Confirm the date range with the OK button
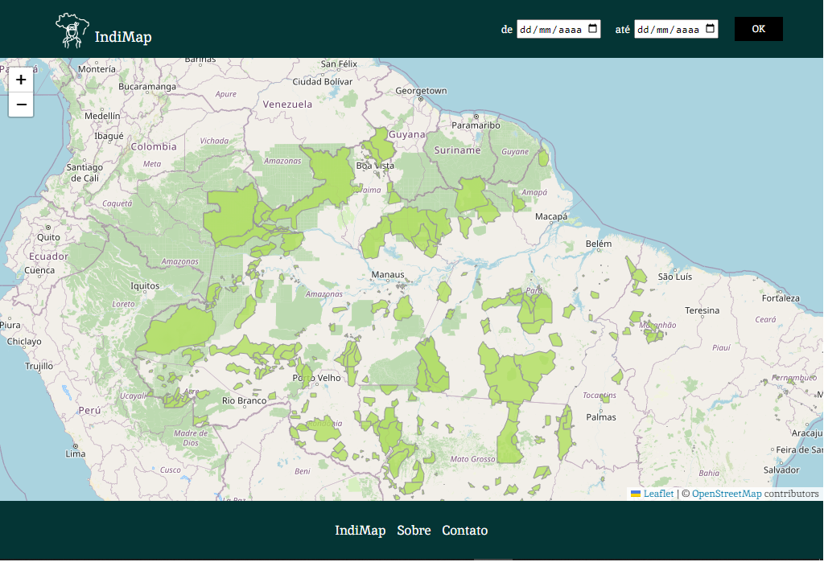The height and width of the screenshot is (562, 824). click(x=758, y=29)
